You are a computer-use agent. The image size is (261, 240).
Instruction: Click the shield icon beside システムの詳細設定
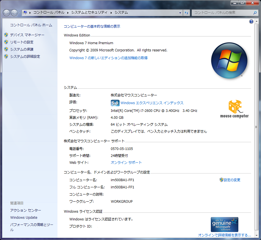(6, 56)
